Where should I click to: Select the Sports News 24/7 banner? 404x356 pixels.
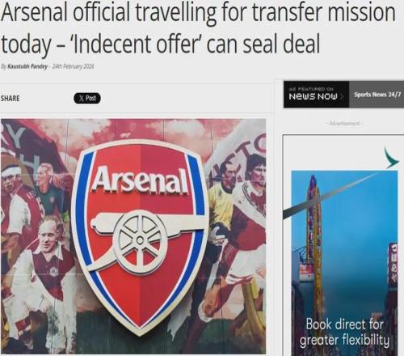tap(377, 95)
